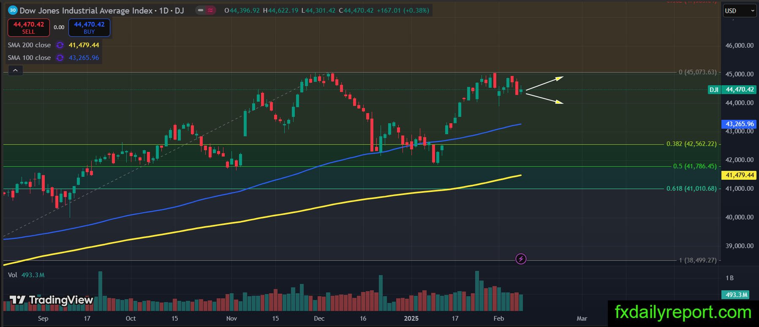Click the grey dash market status icon
The image size is (759, 327).
[201, 10]
